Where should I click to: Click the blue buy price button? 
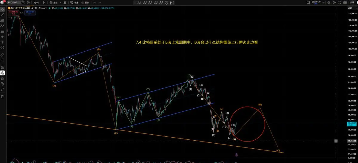pos(30,13)
